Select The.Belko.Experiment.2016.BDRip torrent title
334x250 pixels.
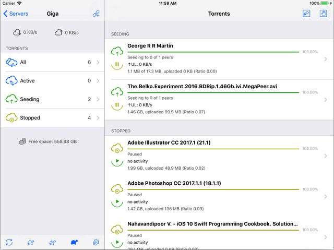[202, 87]
